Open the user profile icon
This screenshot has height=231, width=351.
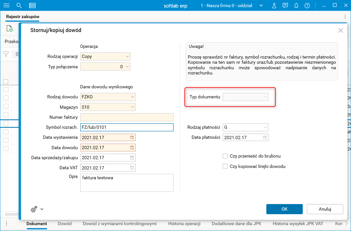tap(274, 5)
